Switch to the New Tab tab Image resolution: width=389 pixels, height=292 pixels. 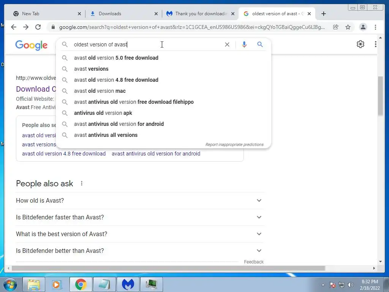coord(45,14)
